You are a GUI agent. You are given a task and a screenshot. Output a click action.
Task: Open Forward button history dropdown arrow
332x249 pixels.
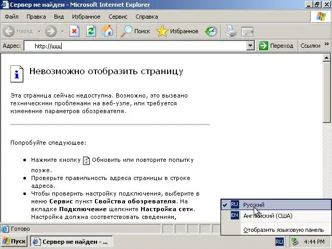pyautogui.click(x=62, y=31)
